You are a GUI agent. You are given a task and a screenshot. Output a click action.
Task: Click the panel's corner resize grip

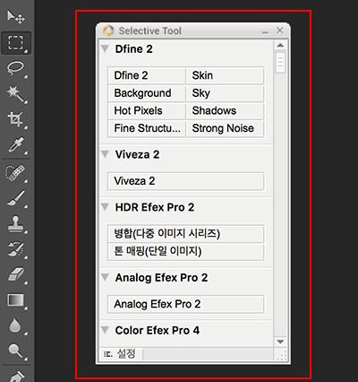click(282, 356)
